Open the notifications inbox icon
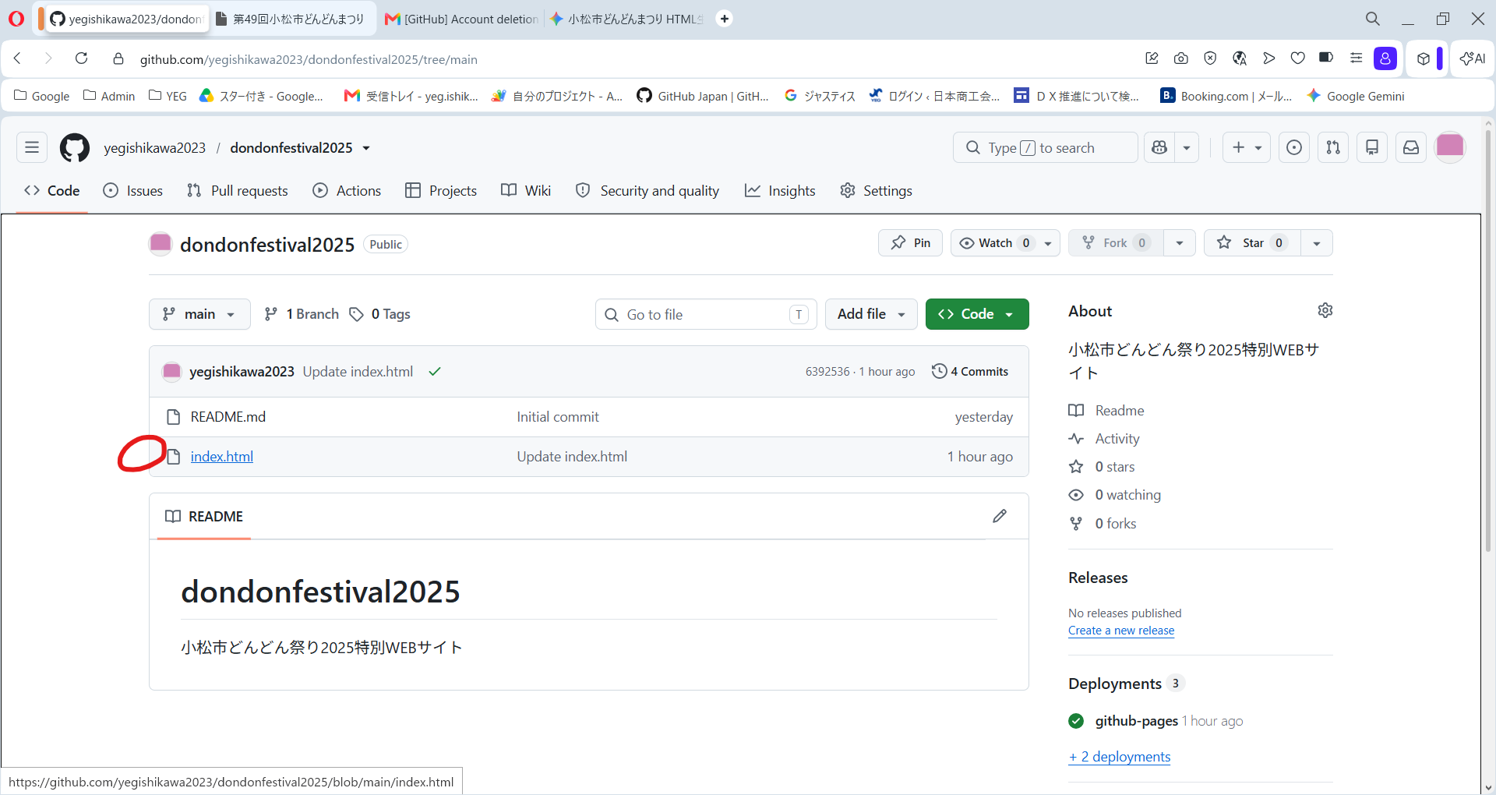Image resolution: width=1496 pixels, height=795 pixels. (1411, 147)
